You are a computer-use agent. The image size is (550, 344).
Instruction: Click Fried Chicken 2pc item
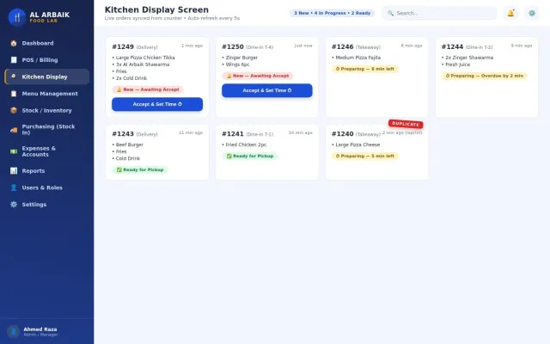tap(244, 144)
